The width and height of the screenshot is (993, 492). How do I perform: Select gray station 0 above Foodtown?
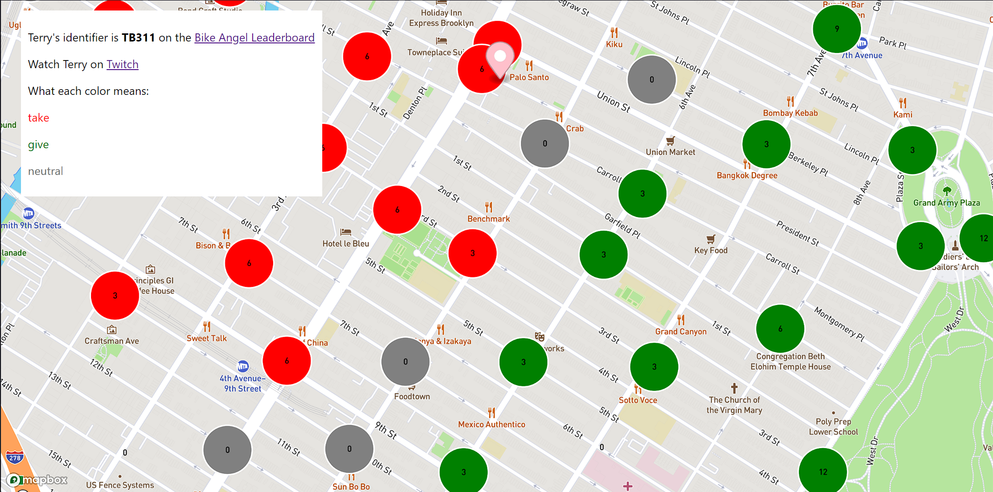pos(405,362)
